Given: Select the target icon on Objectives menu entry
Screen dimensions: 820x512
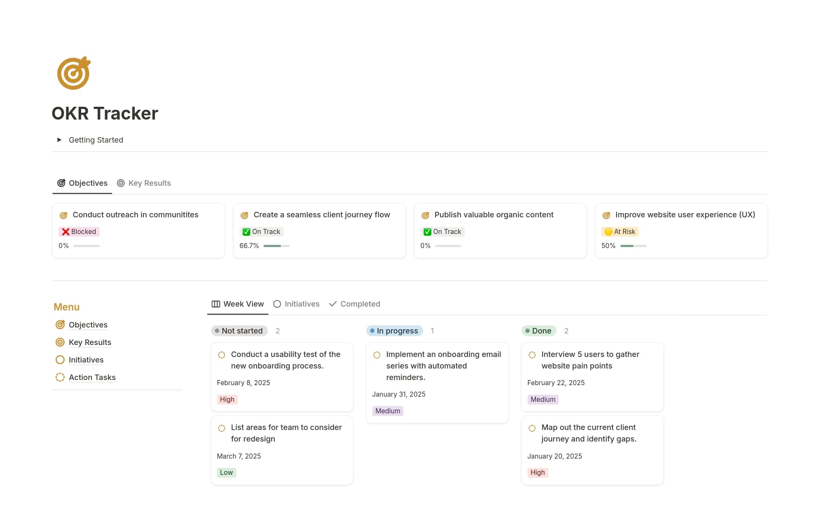Looking at the screenshot, I should pyautogui.click(x=60, y=325).
